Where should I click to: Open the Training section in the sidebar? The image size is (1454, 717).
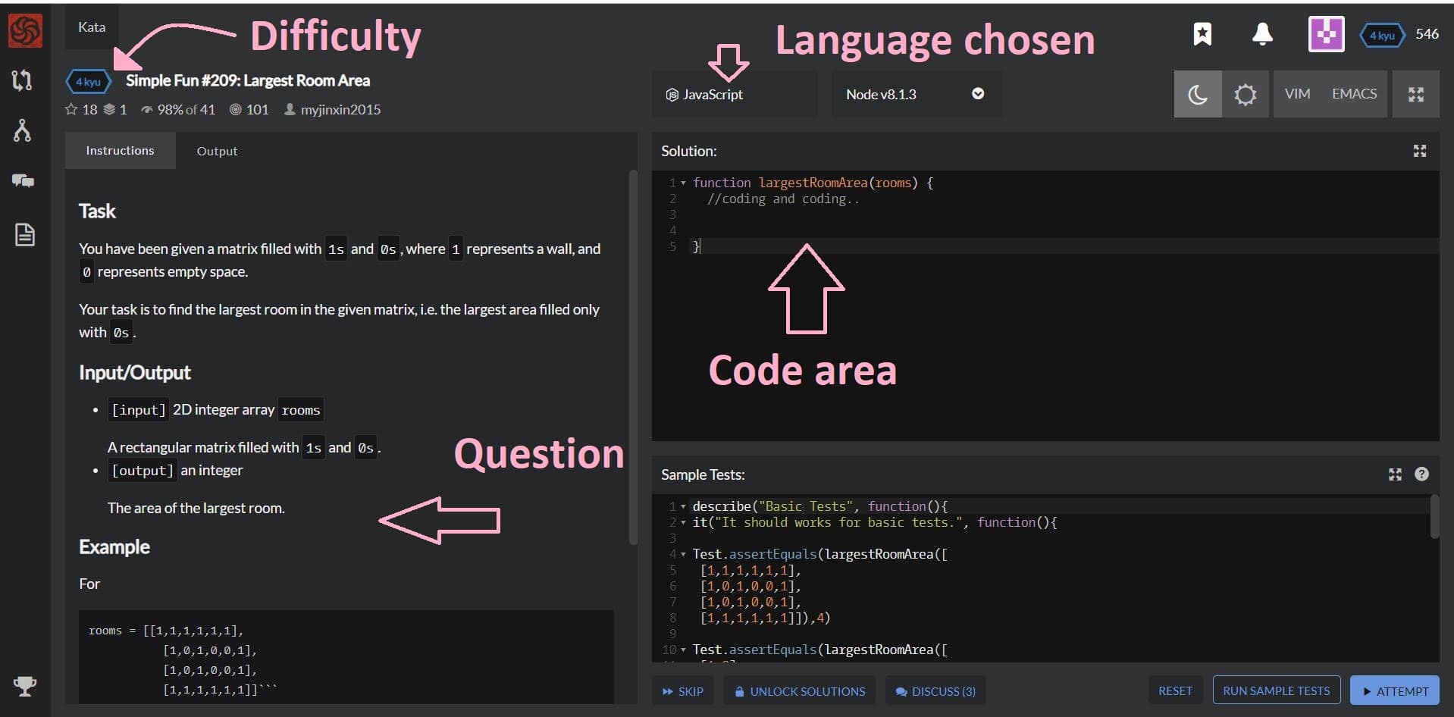tap(22, 80)
